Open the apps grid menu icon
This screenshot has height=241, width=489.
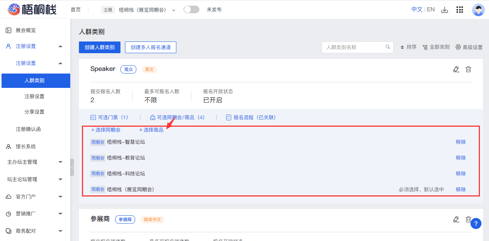[x=460, y=10]
